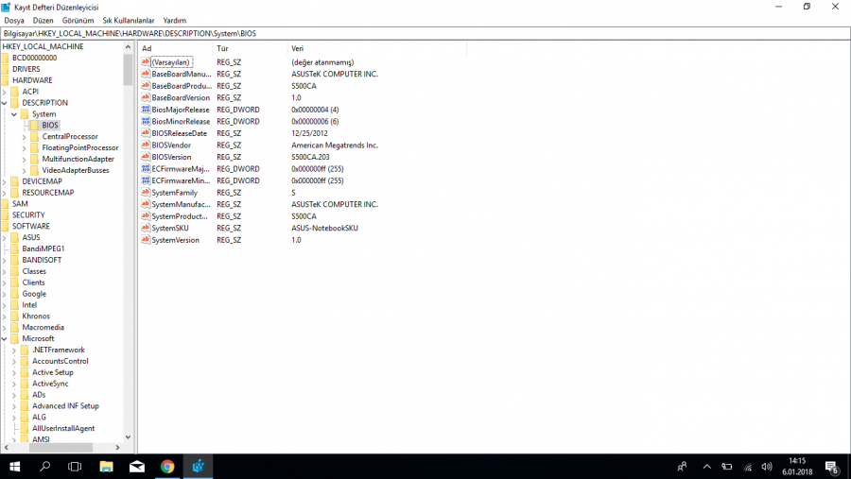Click the BIOSVersion string value icon
The width and height of the screenshot is (851, 479).
[x=146, y=157]
